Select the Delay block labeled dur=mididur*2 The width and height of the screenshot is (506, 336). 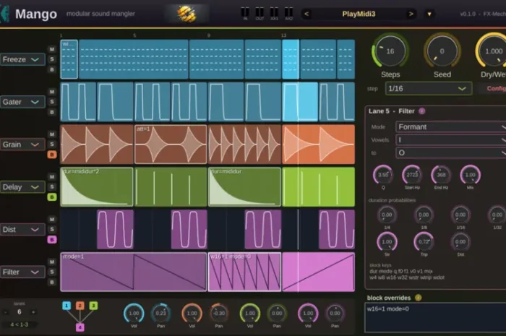coord(97,186)
